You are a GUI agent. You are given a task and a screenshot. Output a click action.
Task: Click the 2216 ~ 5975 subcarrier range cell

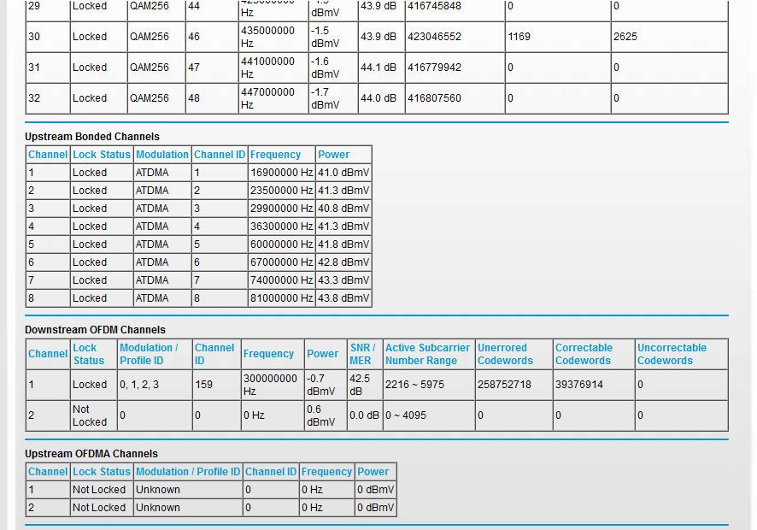414,385
